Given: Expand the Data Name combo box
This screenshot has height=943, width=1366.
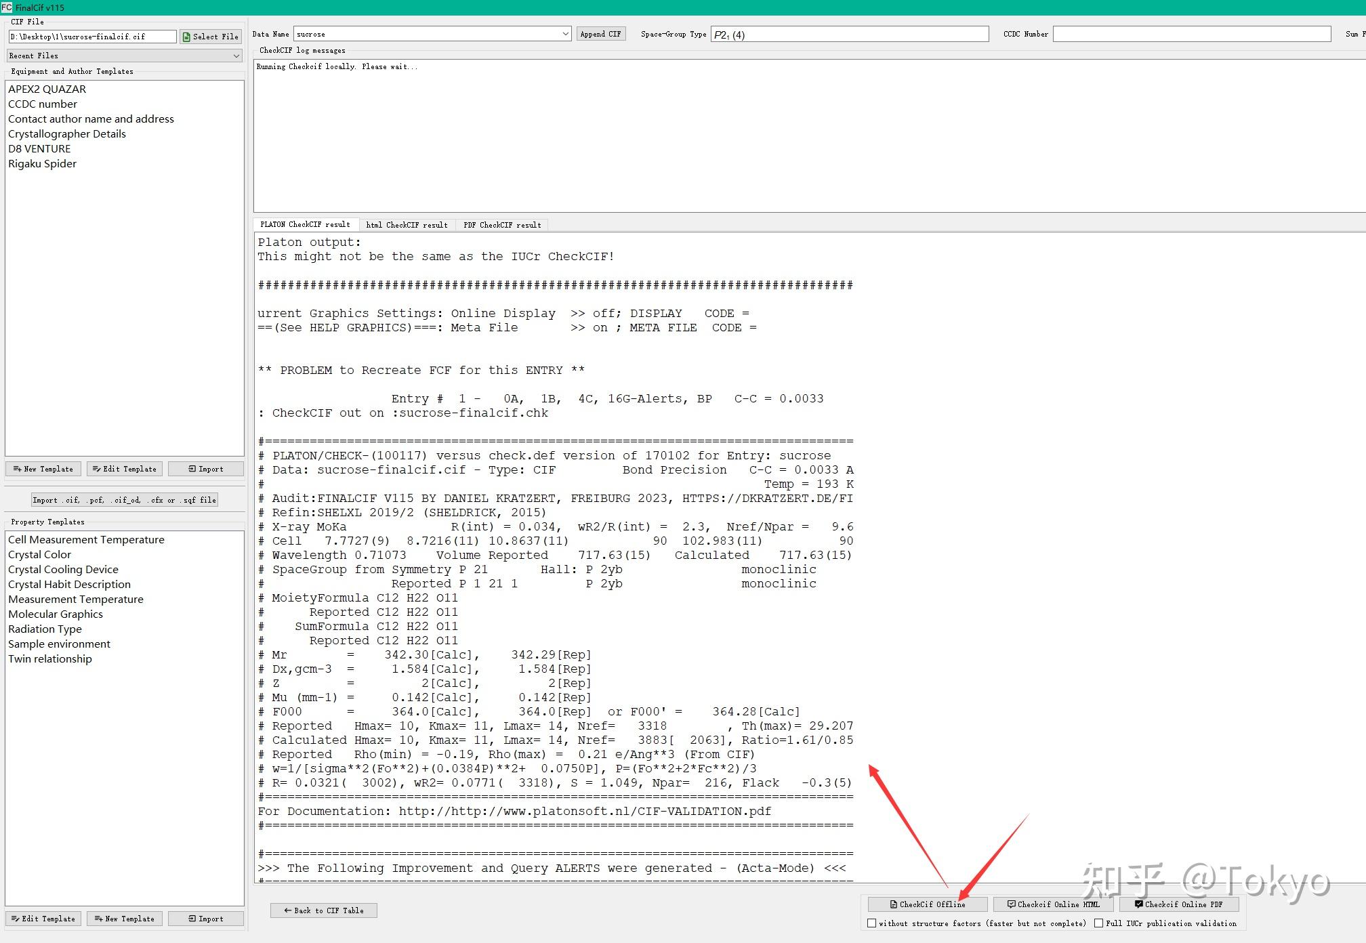Looking at the screenshot, I should click(565, 34).
